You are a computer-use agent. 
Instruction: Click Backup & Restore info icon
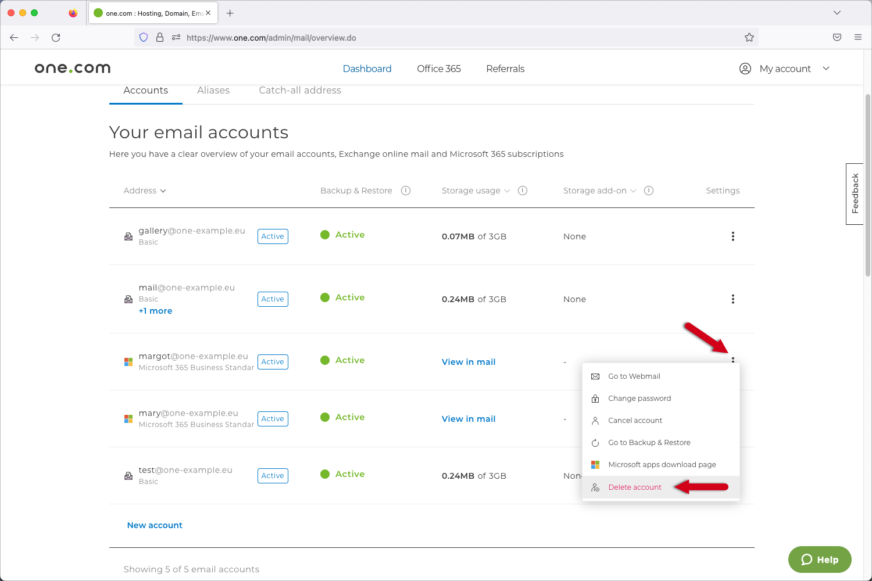pos(406,191)
